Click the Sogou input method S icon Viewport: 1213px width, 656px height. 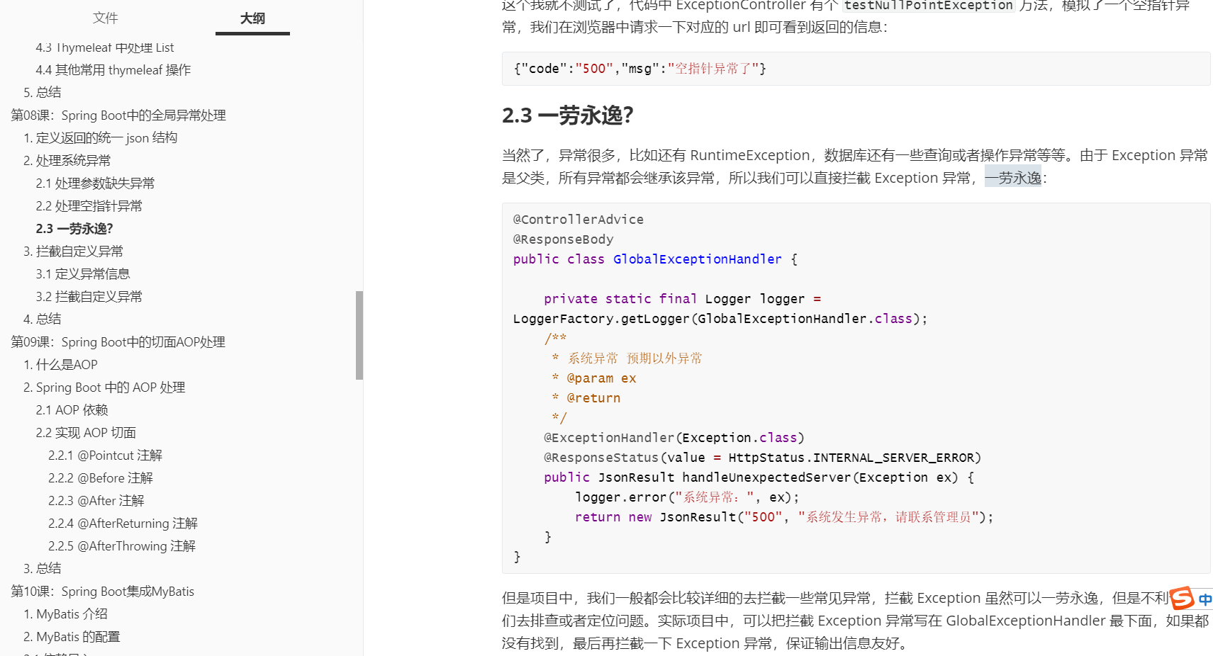pyautogui.click(x=1182, y=599)
